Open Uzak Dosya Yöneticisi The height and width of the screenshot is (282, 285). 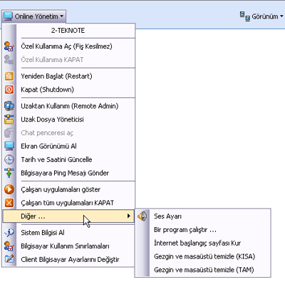(68, 119)
